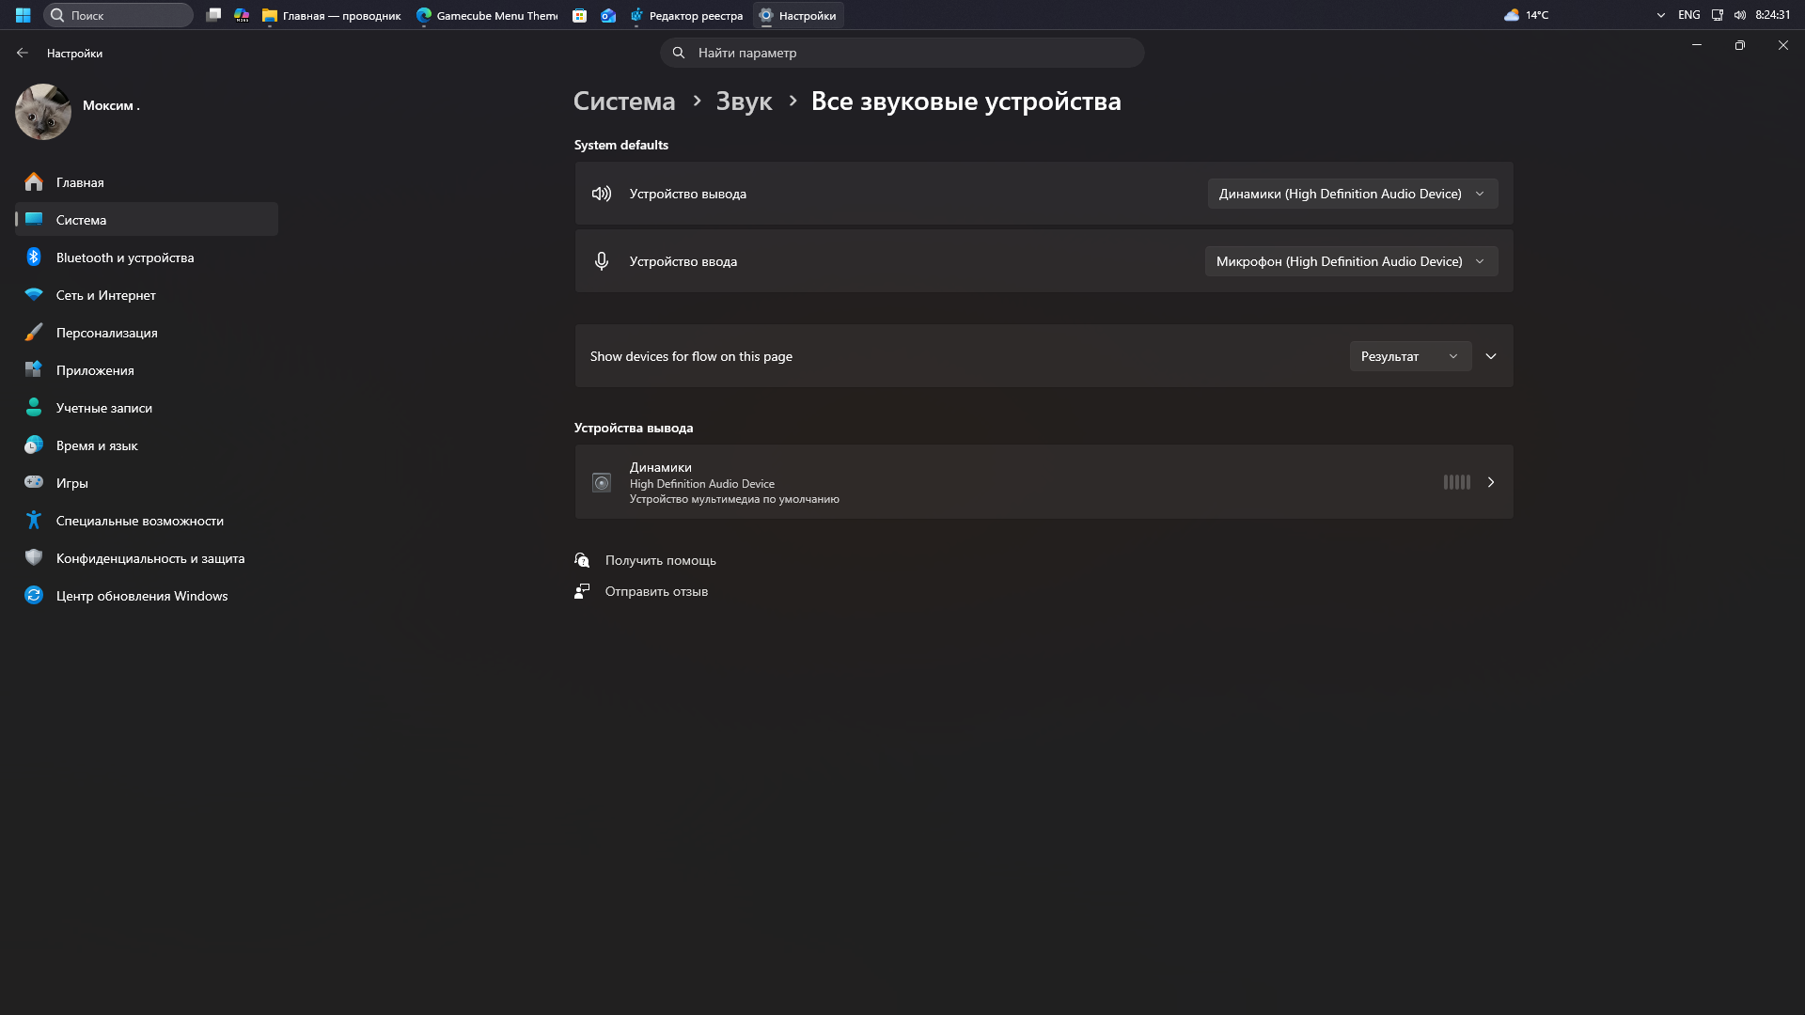1805x1015 pixels.
Task: Open Конфиденциальность и защита section
Action: (x=147, y=558)
